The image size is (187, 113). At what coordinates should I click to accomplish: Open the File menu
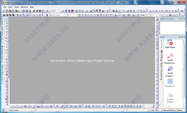(x=5, y=7)
